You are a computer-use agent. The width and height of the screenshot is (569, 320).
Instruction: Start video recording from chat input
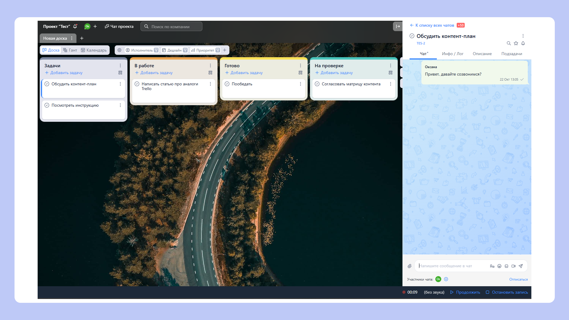(x=514, y=266)
